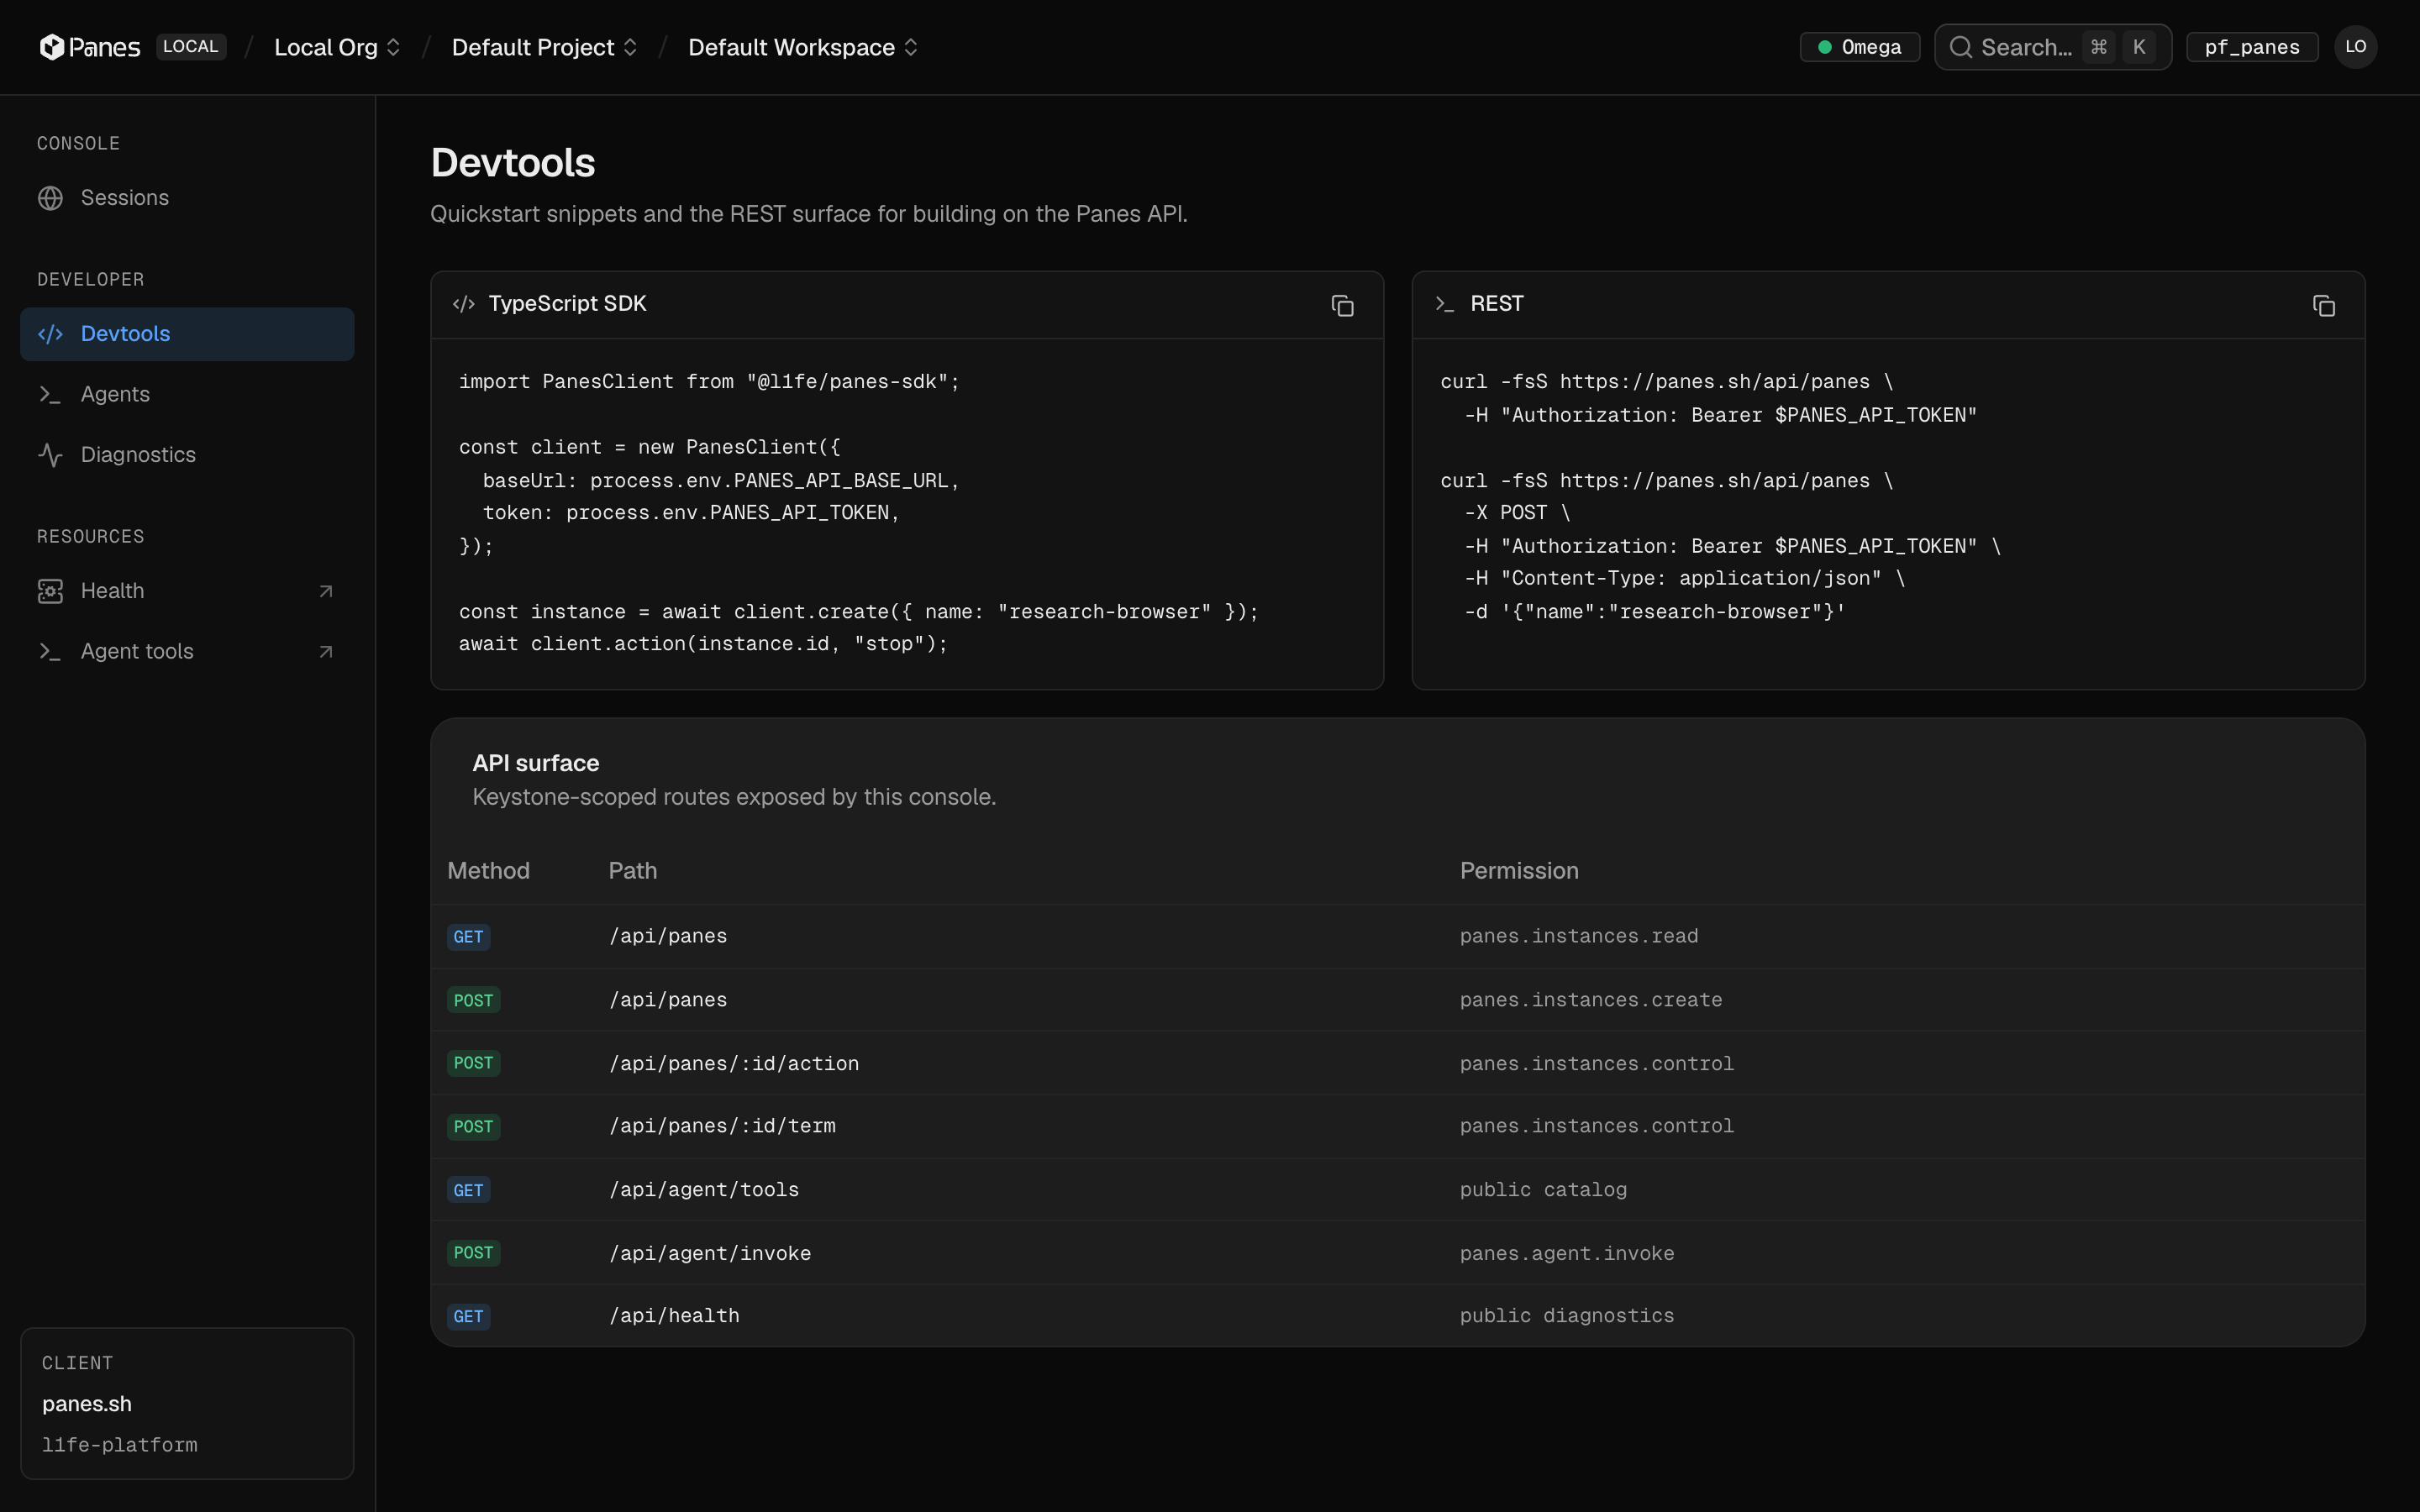Click the Omega environment badge
The height and width of the screenshot is (1512, 2420).
(x=1859, y=47)
